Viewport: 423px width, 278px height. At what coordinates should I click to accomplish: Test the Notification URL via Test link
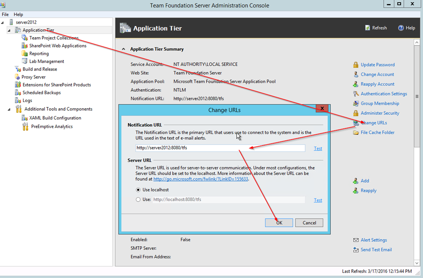click(x=318, y=148)
